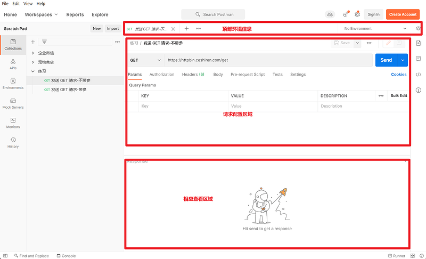This screenshot has height=259, width=426.
Task: Click the Save button
Action: (342, 43)
